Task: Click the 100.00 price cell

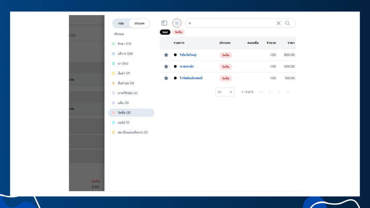Action: tap(290, 78)
